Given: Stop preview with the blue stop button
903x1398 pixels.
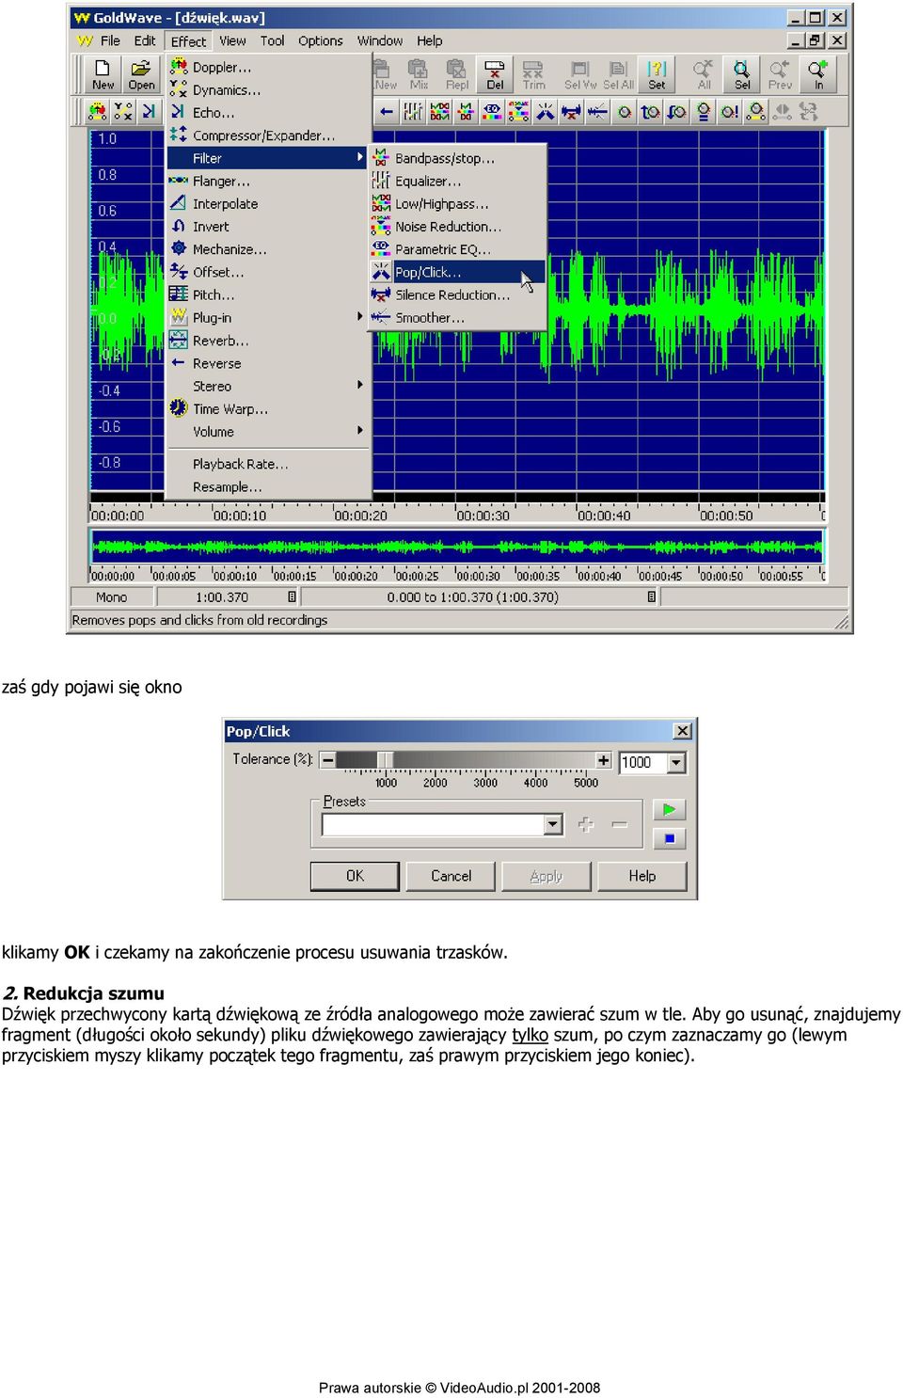Looking at the screenshot, I should [x=669, y=838].
